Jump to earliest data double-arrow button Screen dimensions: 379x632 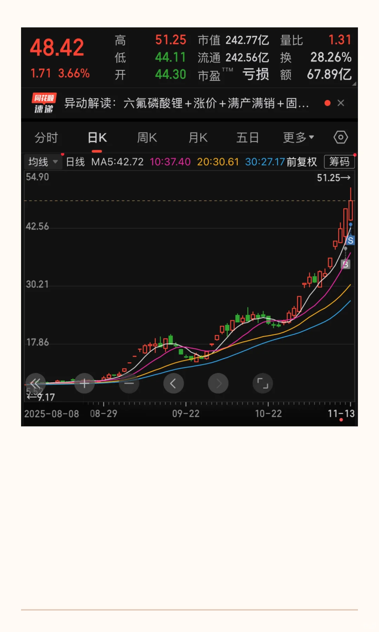35,383
